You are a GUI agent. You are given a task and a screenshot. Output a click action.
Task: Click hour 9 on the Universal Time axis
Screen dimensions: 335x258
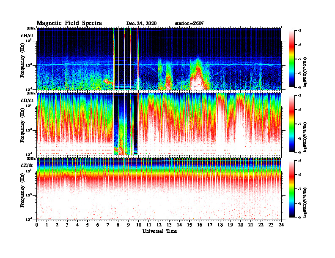tap(129, 225)
